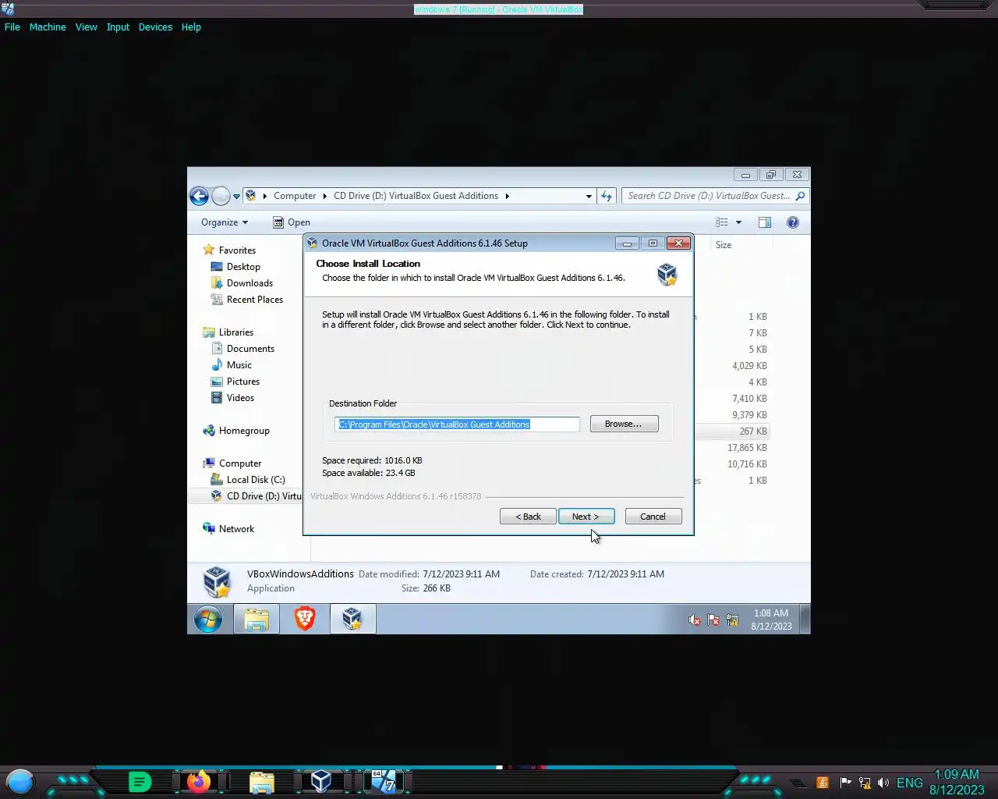Click the Explorer forward arrow

[x=221, y=196]
